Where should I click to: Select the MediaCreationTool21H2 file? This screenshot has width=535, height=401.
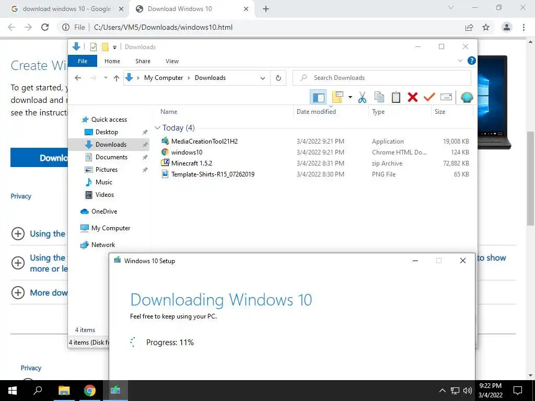(x=204, y=141)
